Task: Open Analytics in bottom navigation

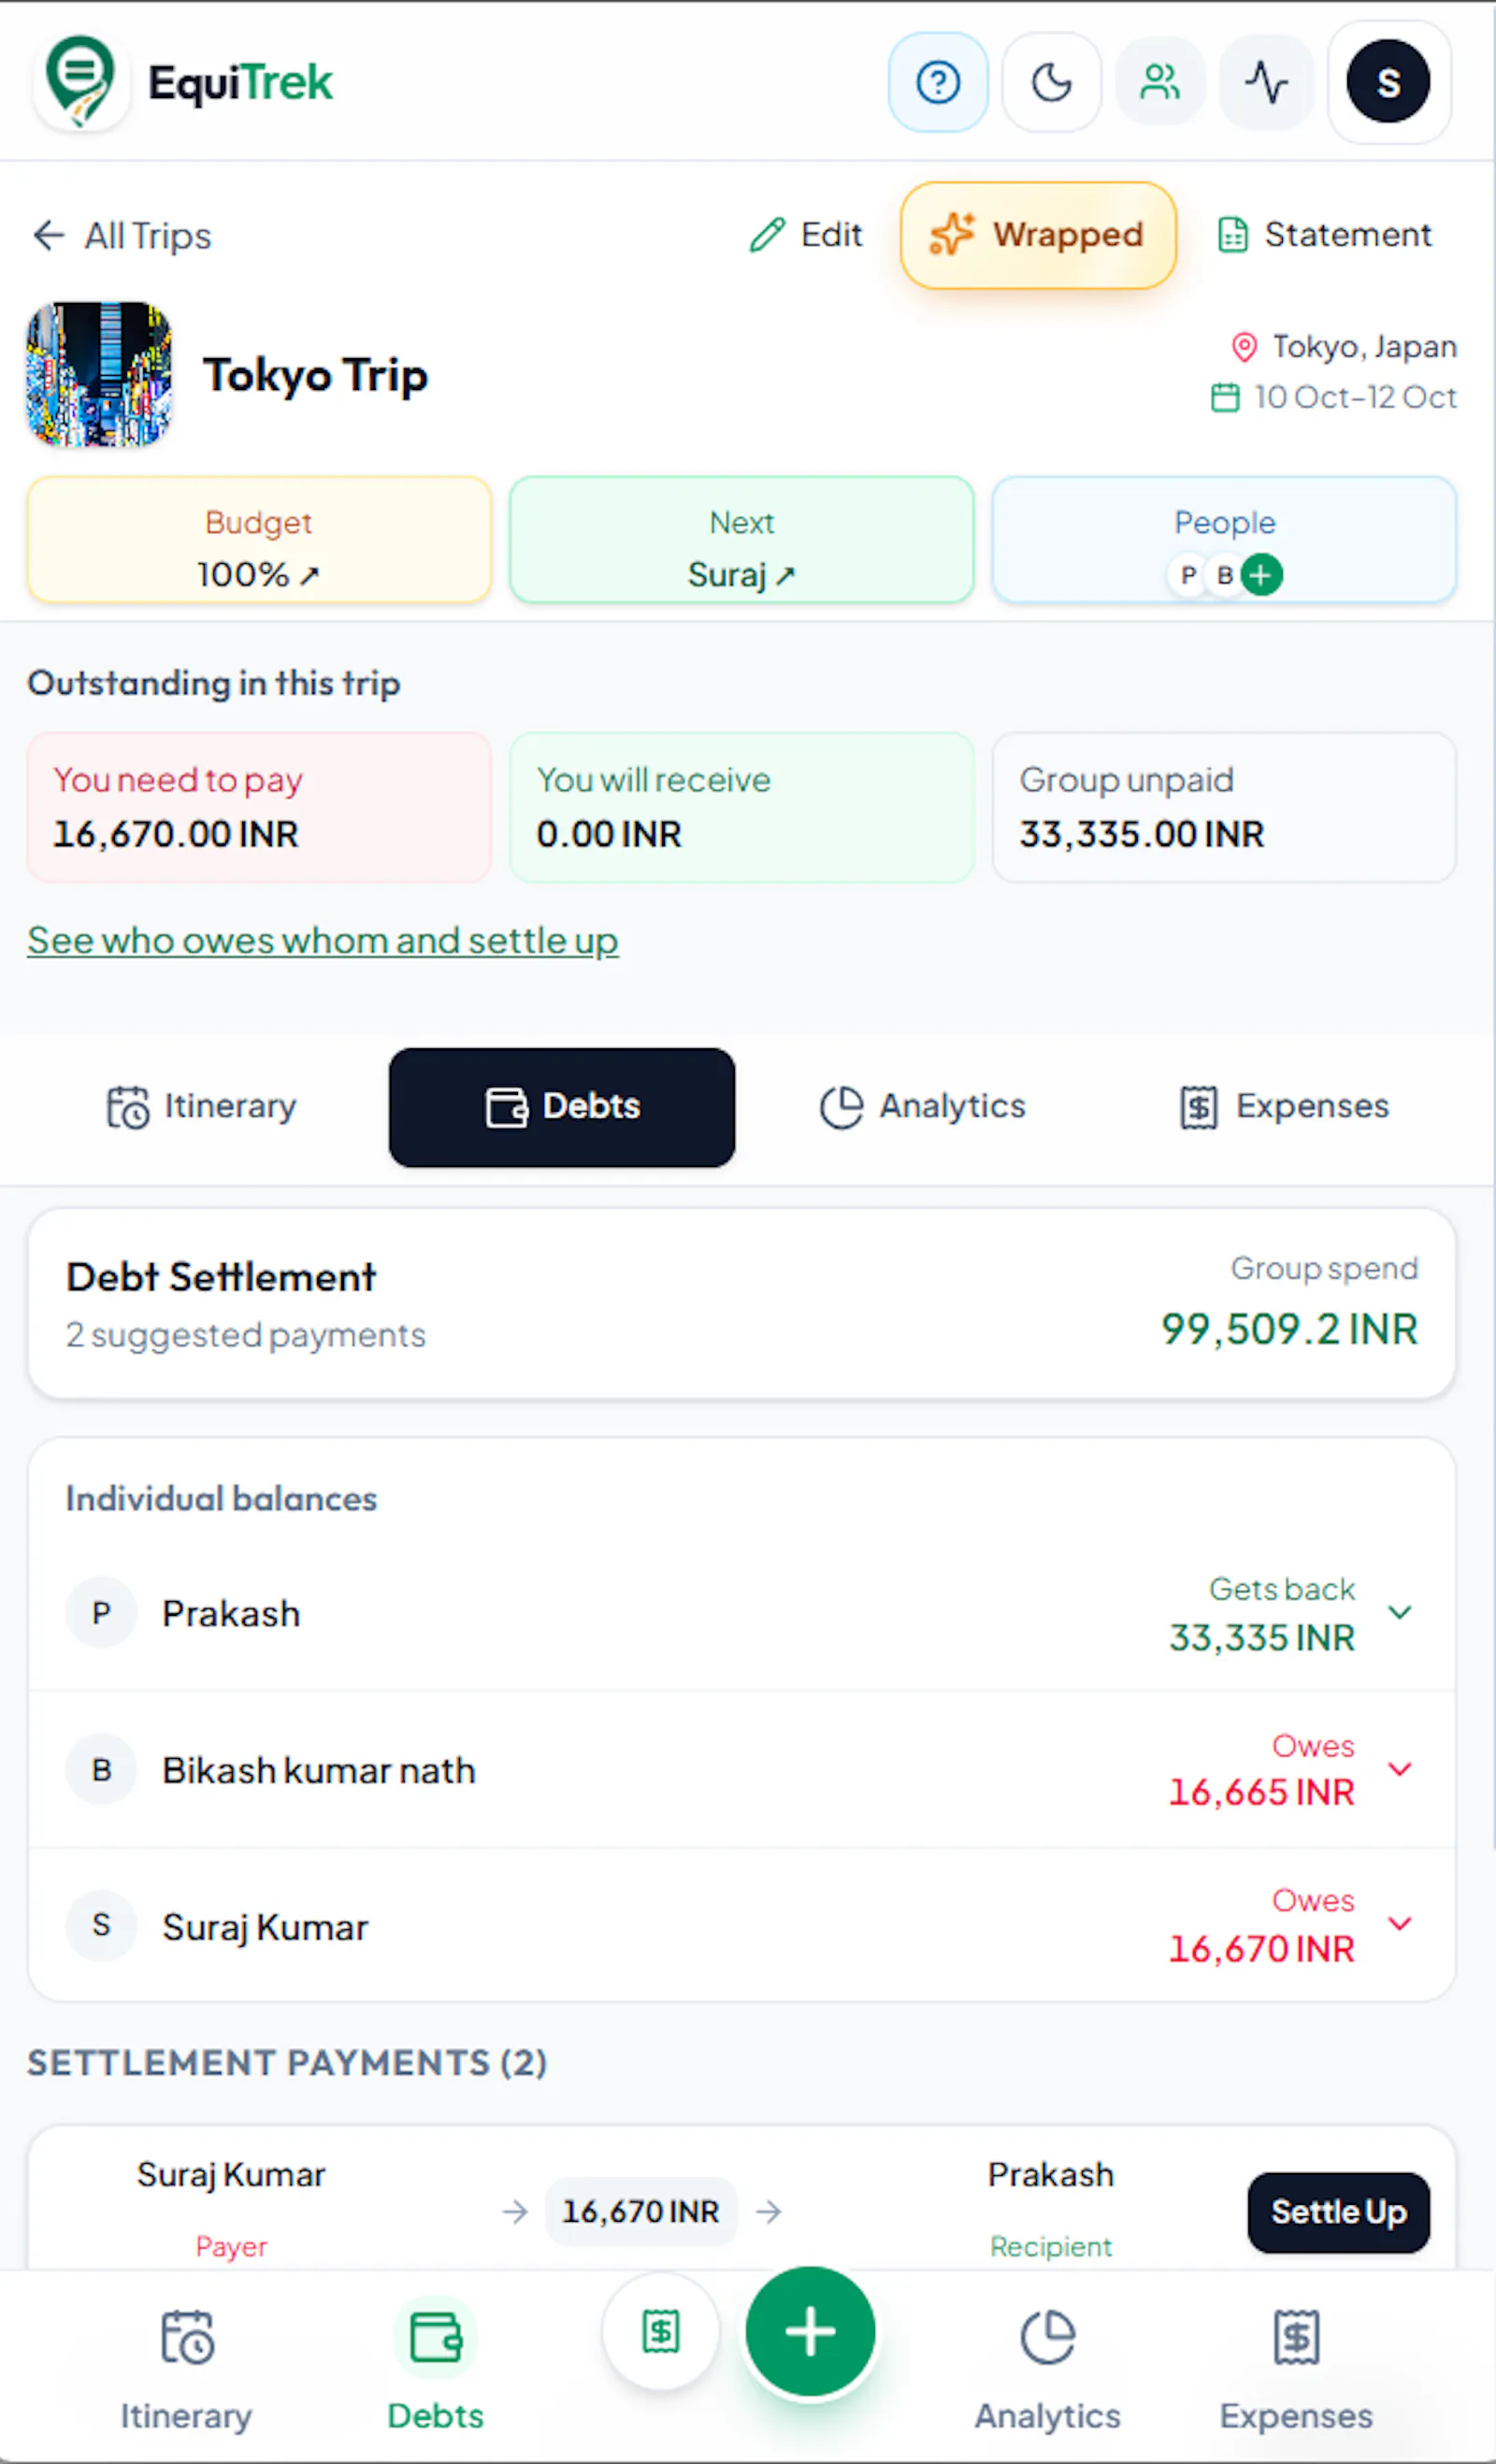Action: [x=1047, y=2369]
